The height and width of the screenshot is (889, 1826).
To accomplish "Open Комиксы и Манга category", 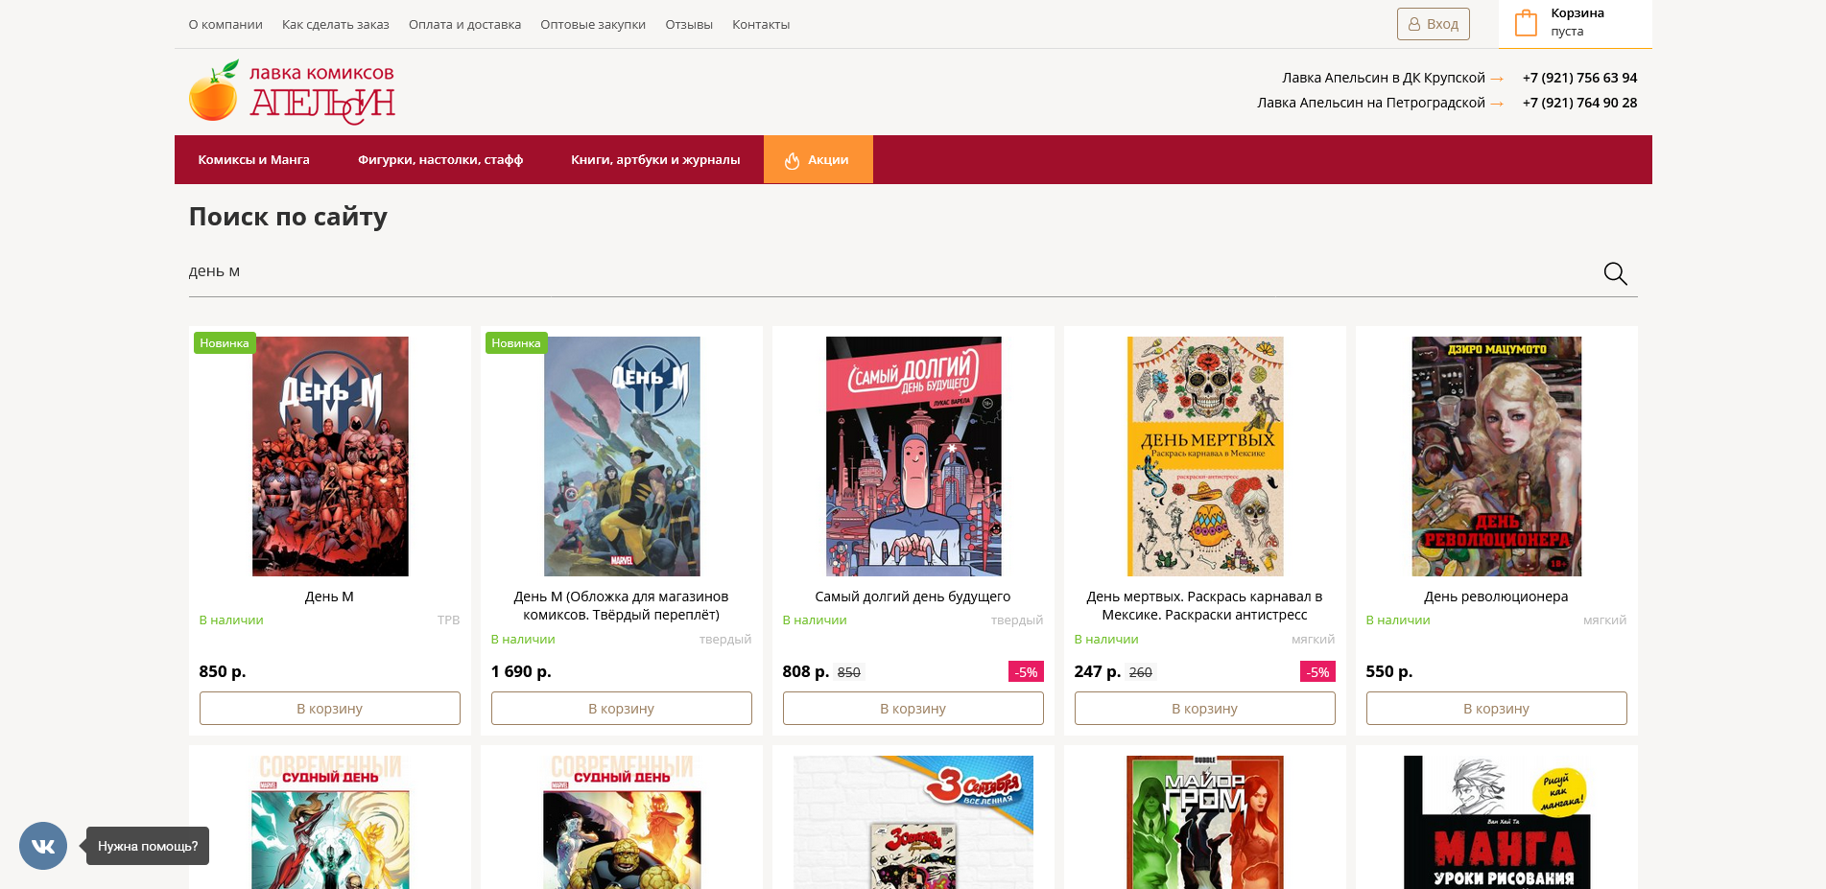I will (x=253, y=159).
